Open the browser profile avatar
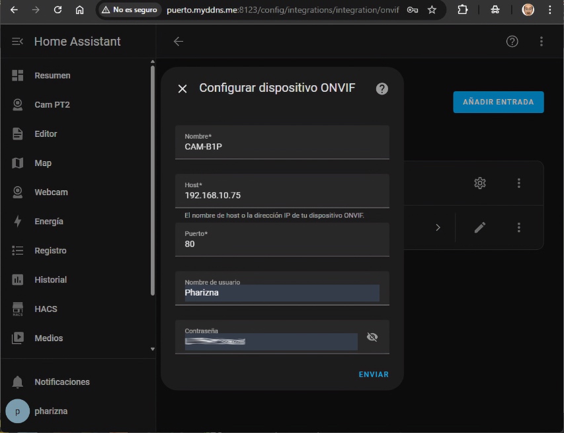Image resolution: width=564 pixels, height=433 pixels. coord(528,10)
